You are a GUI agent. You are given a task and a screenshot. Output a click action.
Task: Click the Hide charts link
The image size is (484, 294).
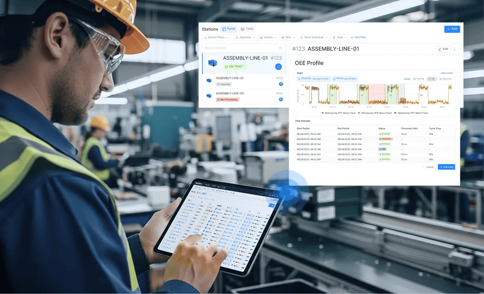tap(447, 73)
